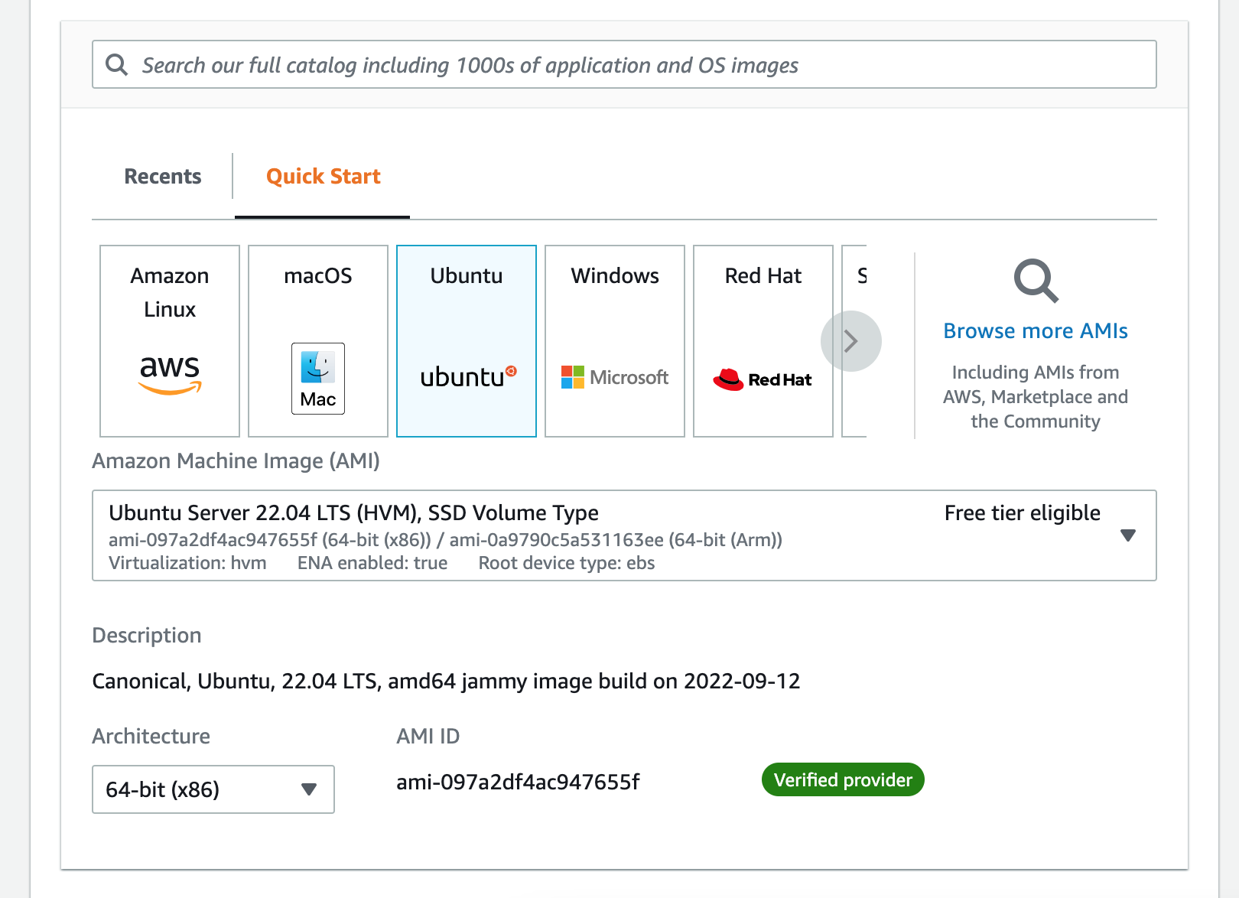Choose the Amazon Linux AMI card
The image size is (1239, 898).
click(x=170, y=341)
